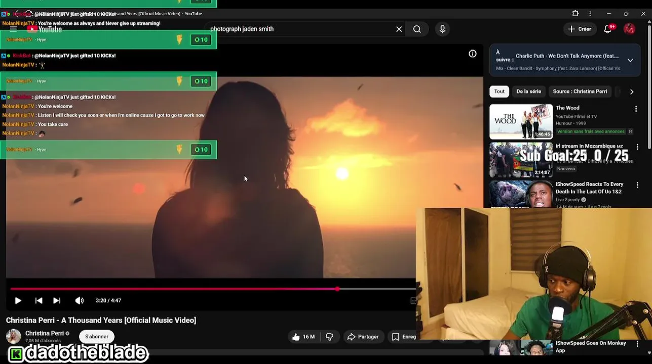
Task: Go to the YouTube home logo
Action: click(x=45, y=29)
